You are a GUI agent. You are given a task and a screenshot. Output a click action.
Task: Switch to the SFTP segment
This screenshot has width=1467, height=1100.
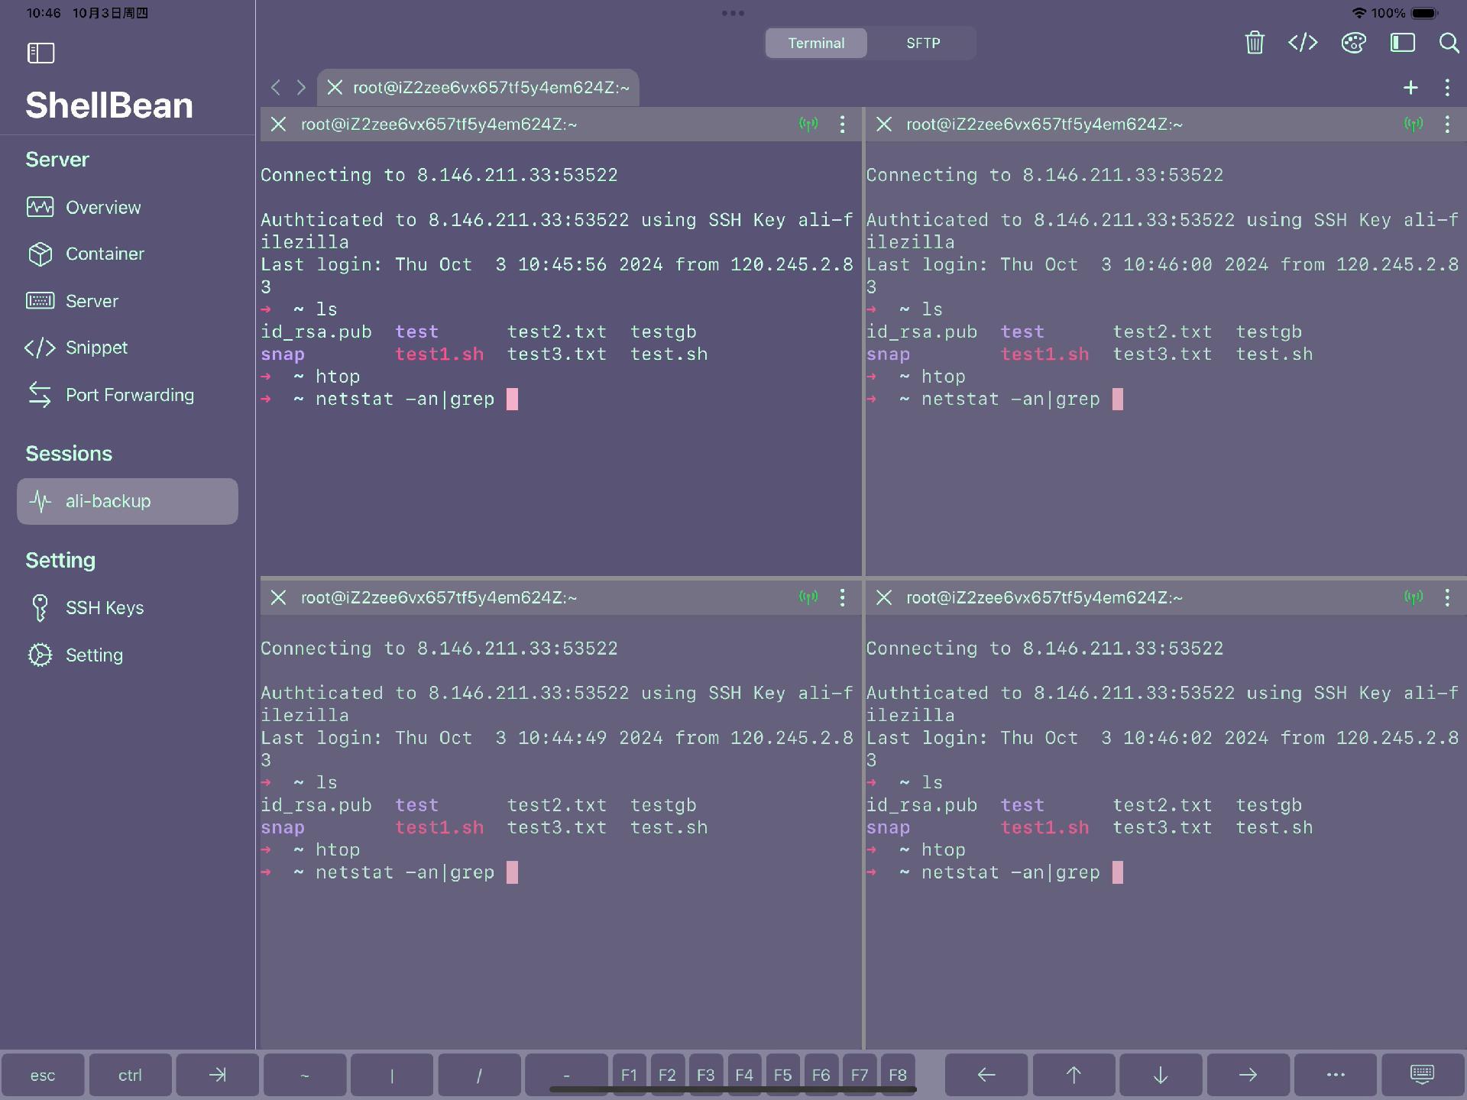point(923,44)
